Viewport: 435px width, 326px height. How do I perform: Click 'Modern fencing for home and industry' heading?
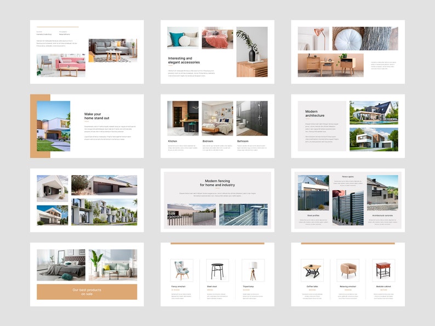[217, 183]
